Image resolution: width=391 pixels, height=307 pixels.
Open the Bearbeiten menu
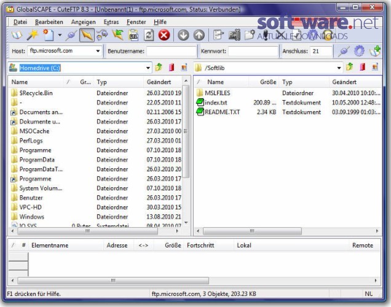tap(49, 22)
